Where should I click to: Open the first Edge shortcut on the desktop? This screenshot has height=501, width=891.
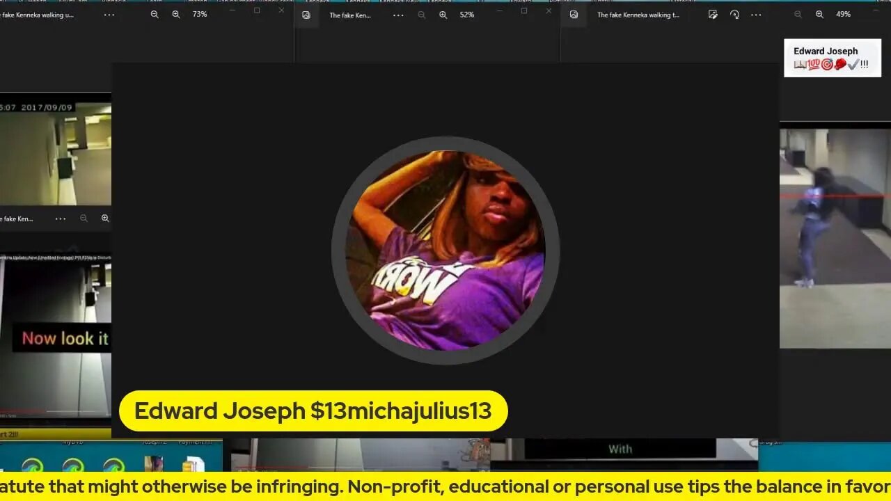click(x=33, y=464)
